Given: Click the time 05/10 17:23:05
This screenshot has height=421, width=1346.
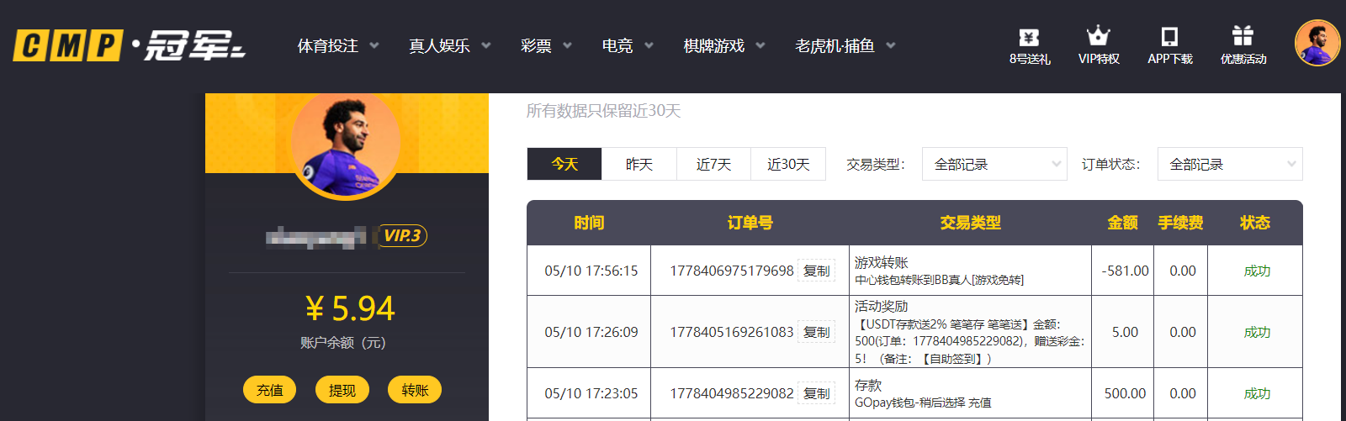Looking at the screenshot, I should click(591, 393).
